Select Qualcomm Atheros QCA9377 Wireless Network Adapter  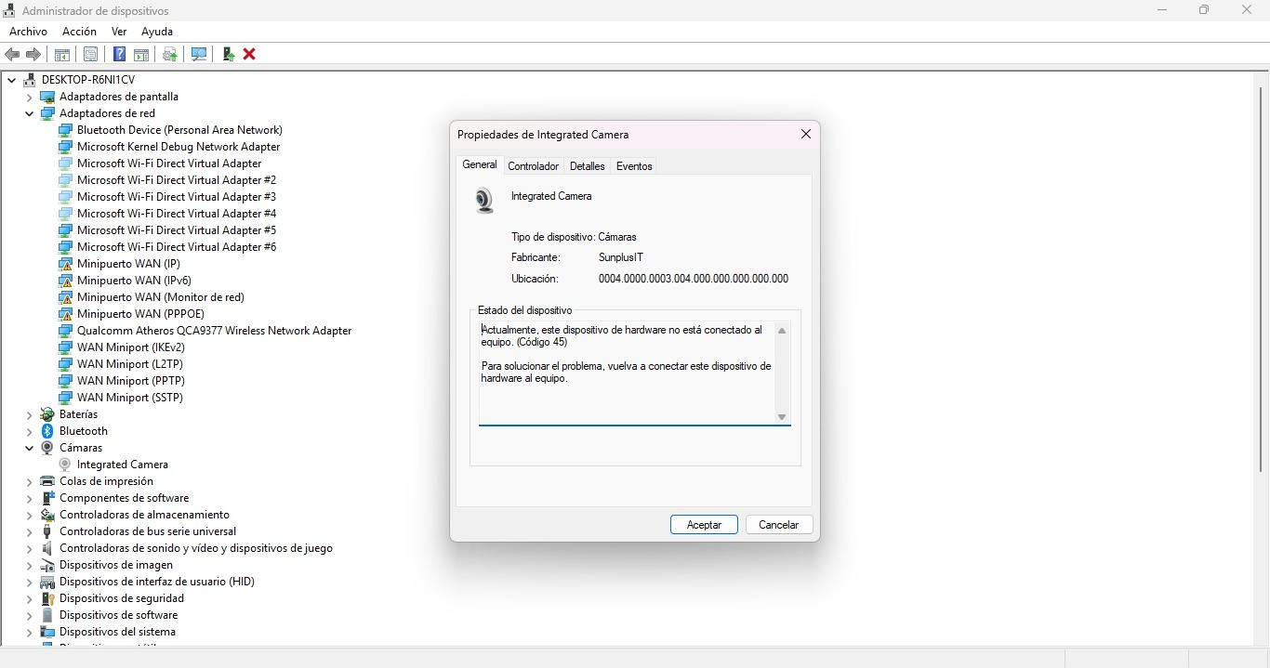click(215, 331)
